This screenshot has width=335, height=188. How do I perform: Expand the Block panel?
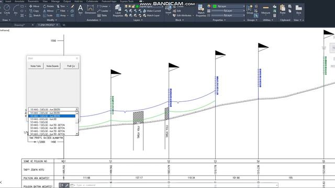180,20
